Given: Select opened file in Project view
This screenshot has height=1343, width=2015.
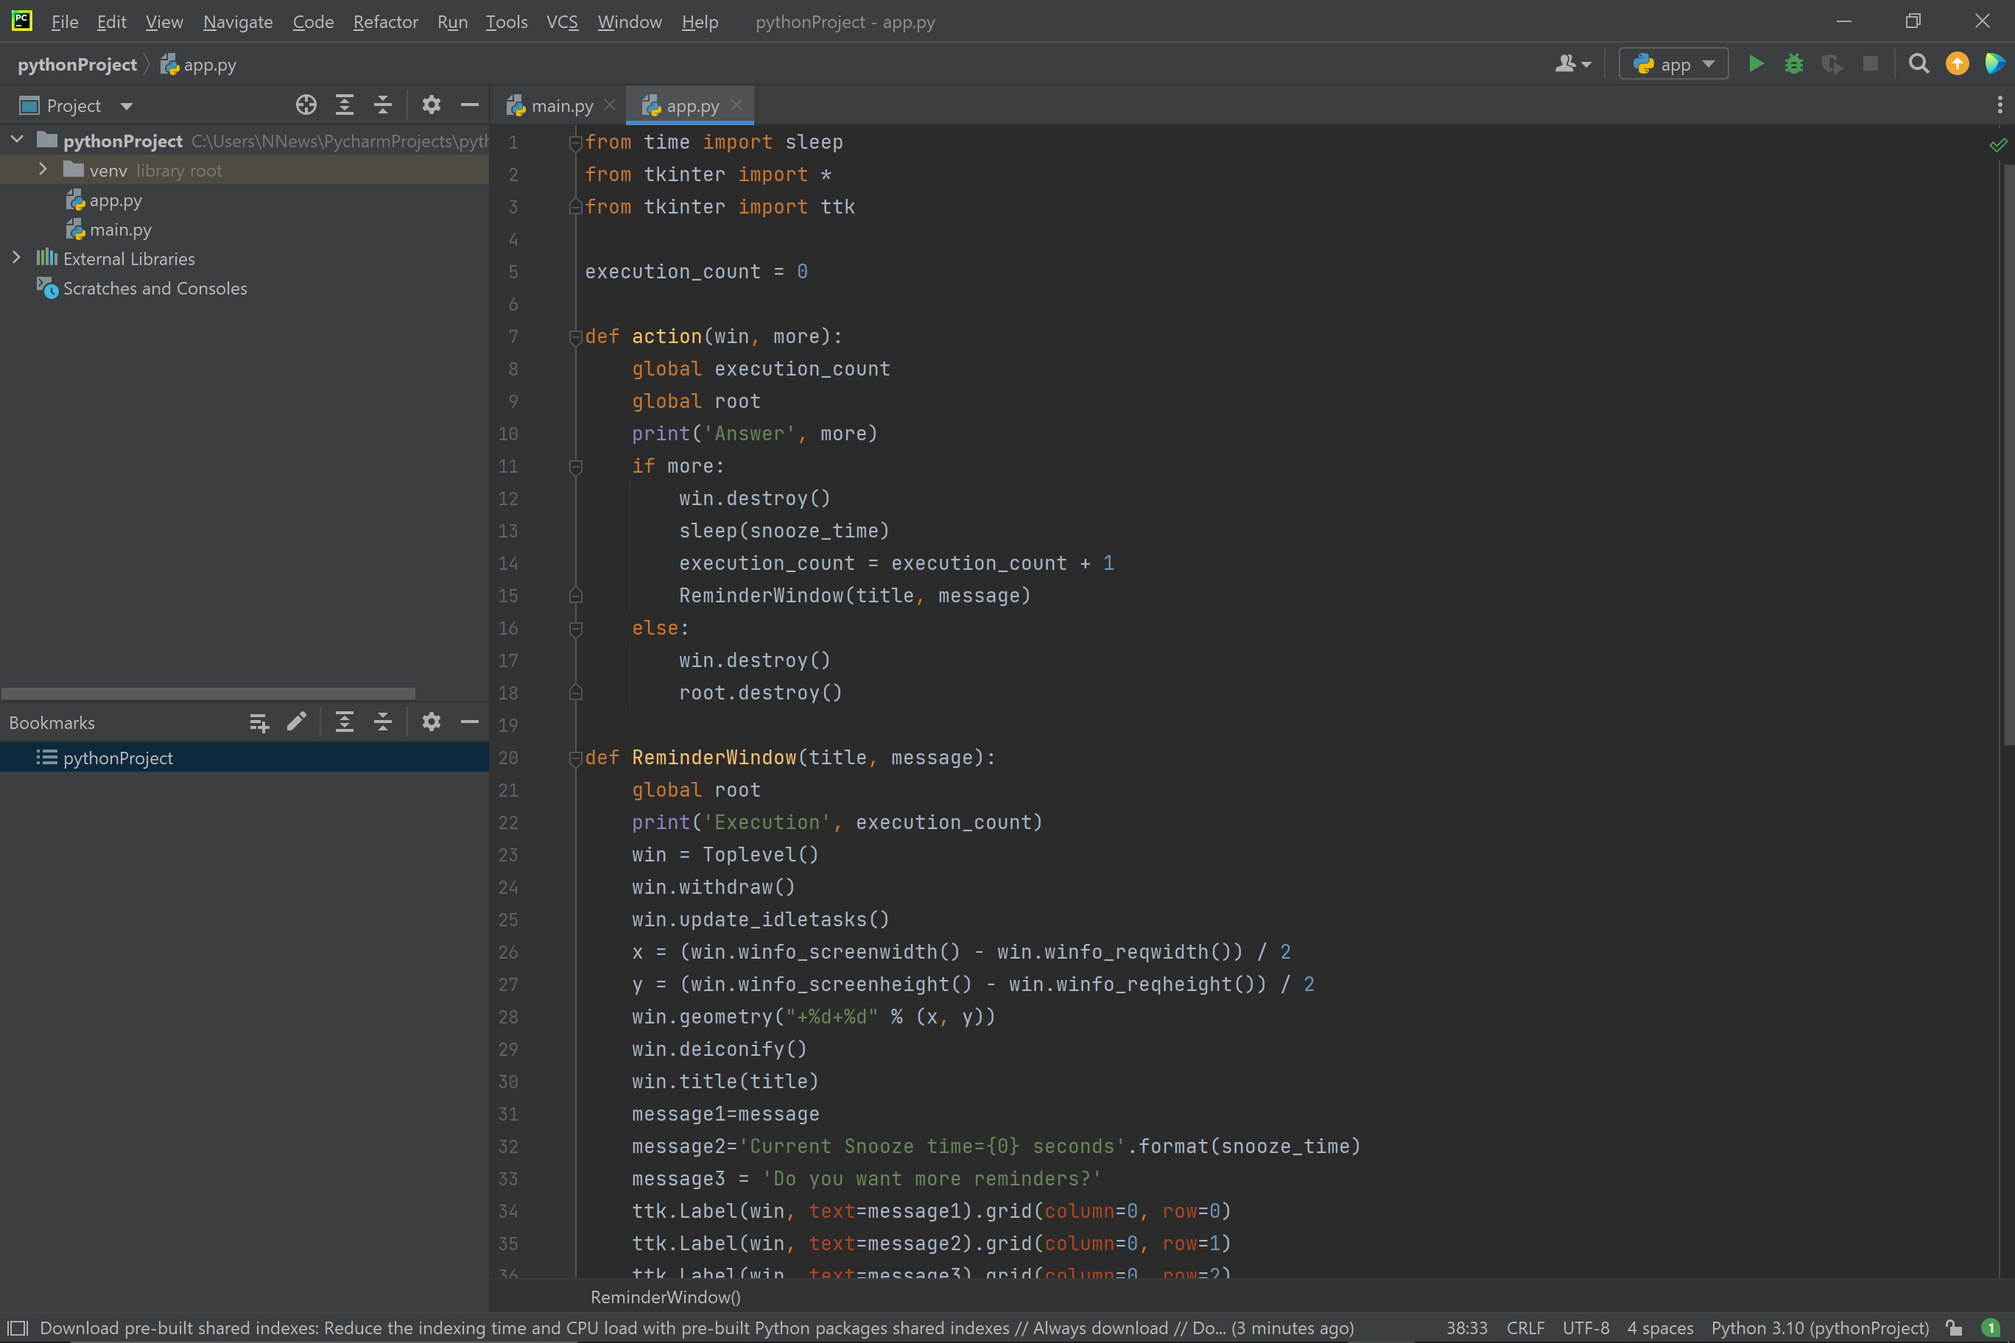Looking at the screenshot, I should coord(306,105).
